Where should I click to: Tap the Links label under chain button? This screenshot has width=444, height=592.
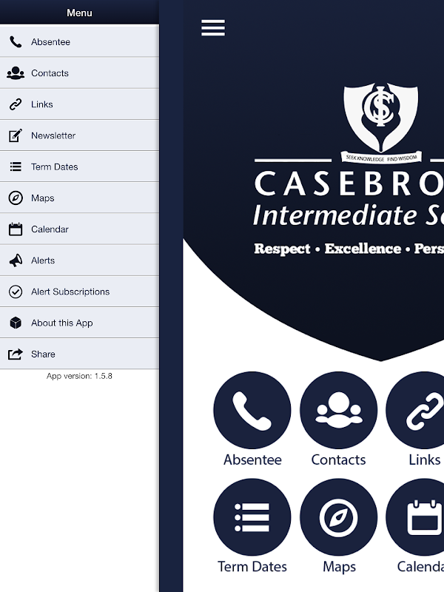tap(424, 460)
